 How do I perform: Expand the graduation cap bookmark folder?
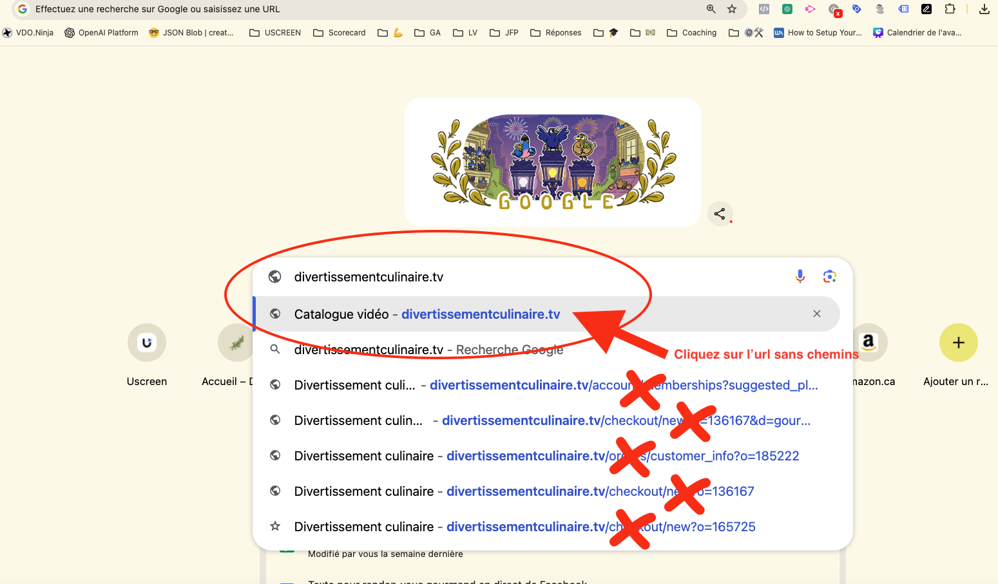(606, 33)
